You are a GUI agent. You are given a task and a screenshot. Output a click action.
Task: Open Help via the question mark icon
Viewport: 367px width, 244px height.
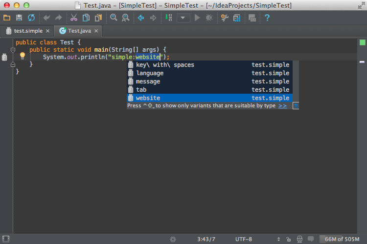click(x=267, y=18)
